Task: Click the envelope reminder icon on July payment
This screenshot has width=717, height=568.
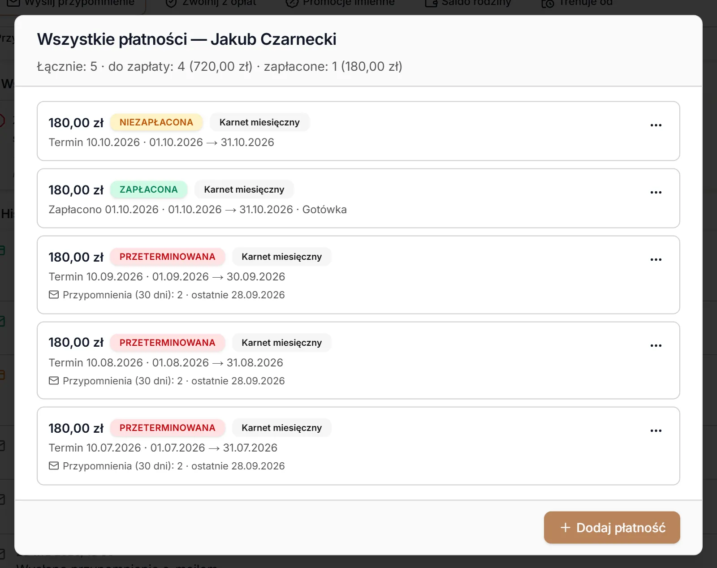Action: pos(54,466)
